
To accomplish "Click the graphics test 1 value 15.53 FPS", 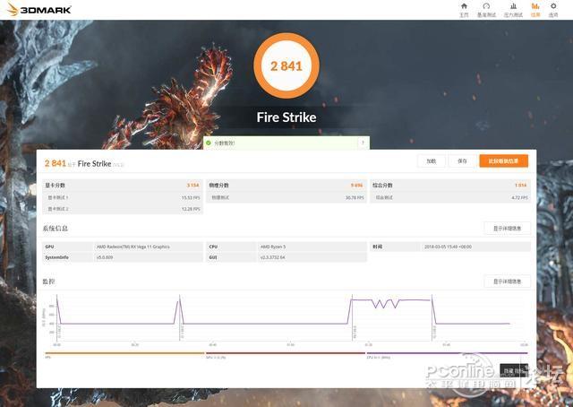I will 191,197.
